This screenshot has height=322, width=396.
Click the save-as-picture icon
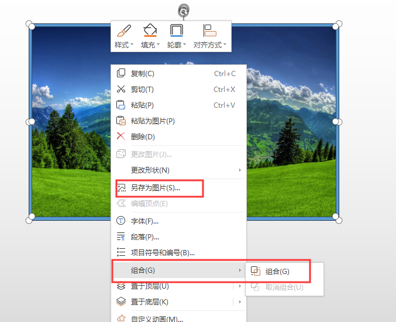tap(121, 188)
